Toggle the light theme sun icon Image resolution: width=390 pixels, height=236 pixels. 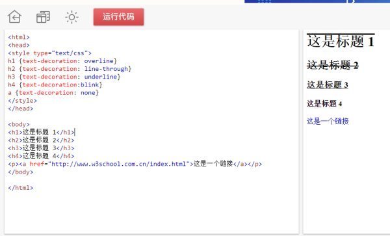click(x=71, y=17)
